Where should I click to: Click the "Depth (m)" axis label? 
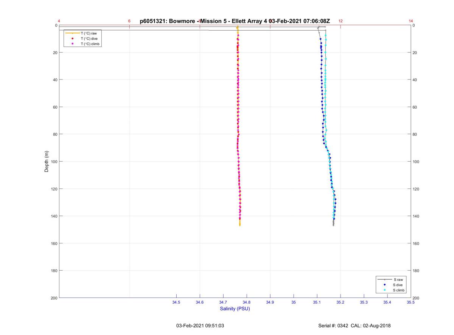[47, 162]
